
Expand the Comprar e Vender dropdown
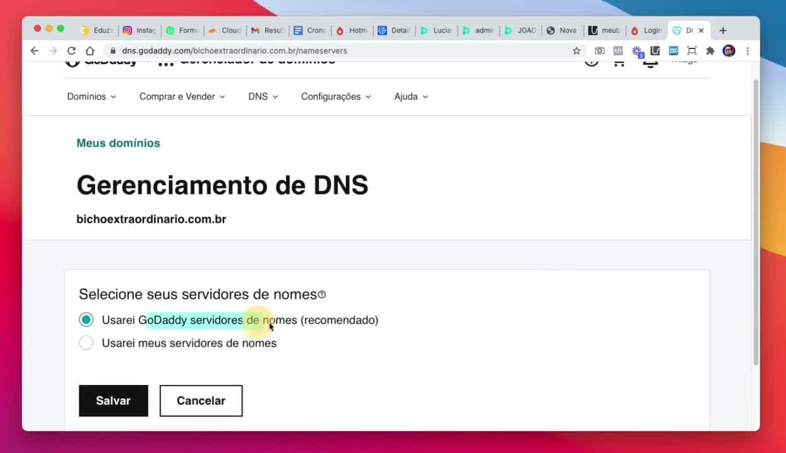click(x=182, y=96)
